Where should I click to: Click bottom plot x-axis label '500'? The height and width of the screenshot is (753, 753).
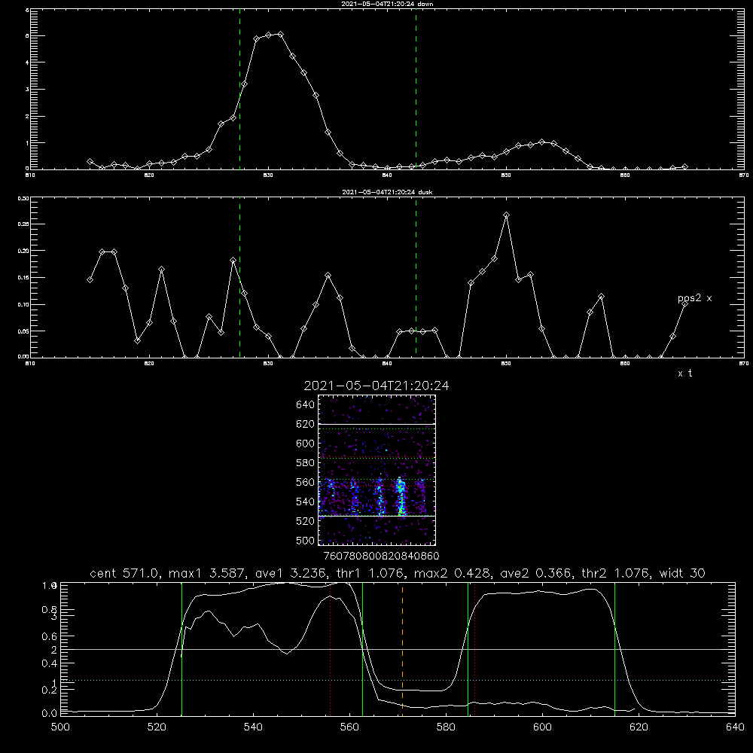pos(60,727)
